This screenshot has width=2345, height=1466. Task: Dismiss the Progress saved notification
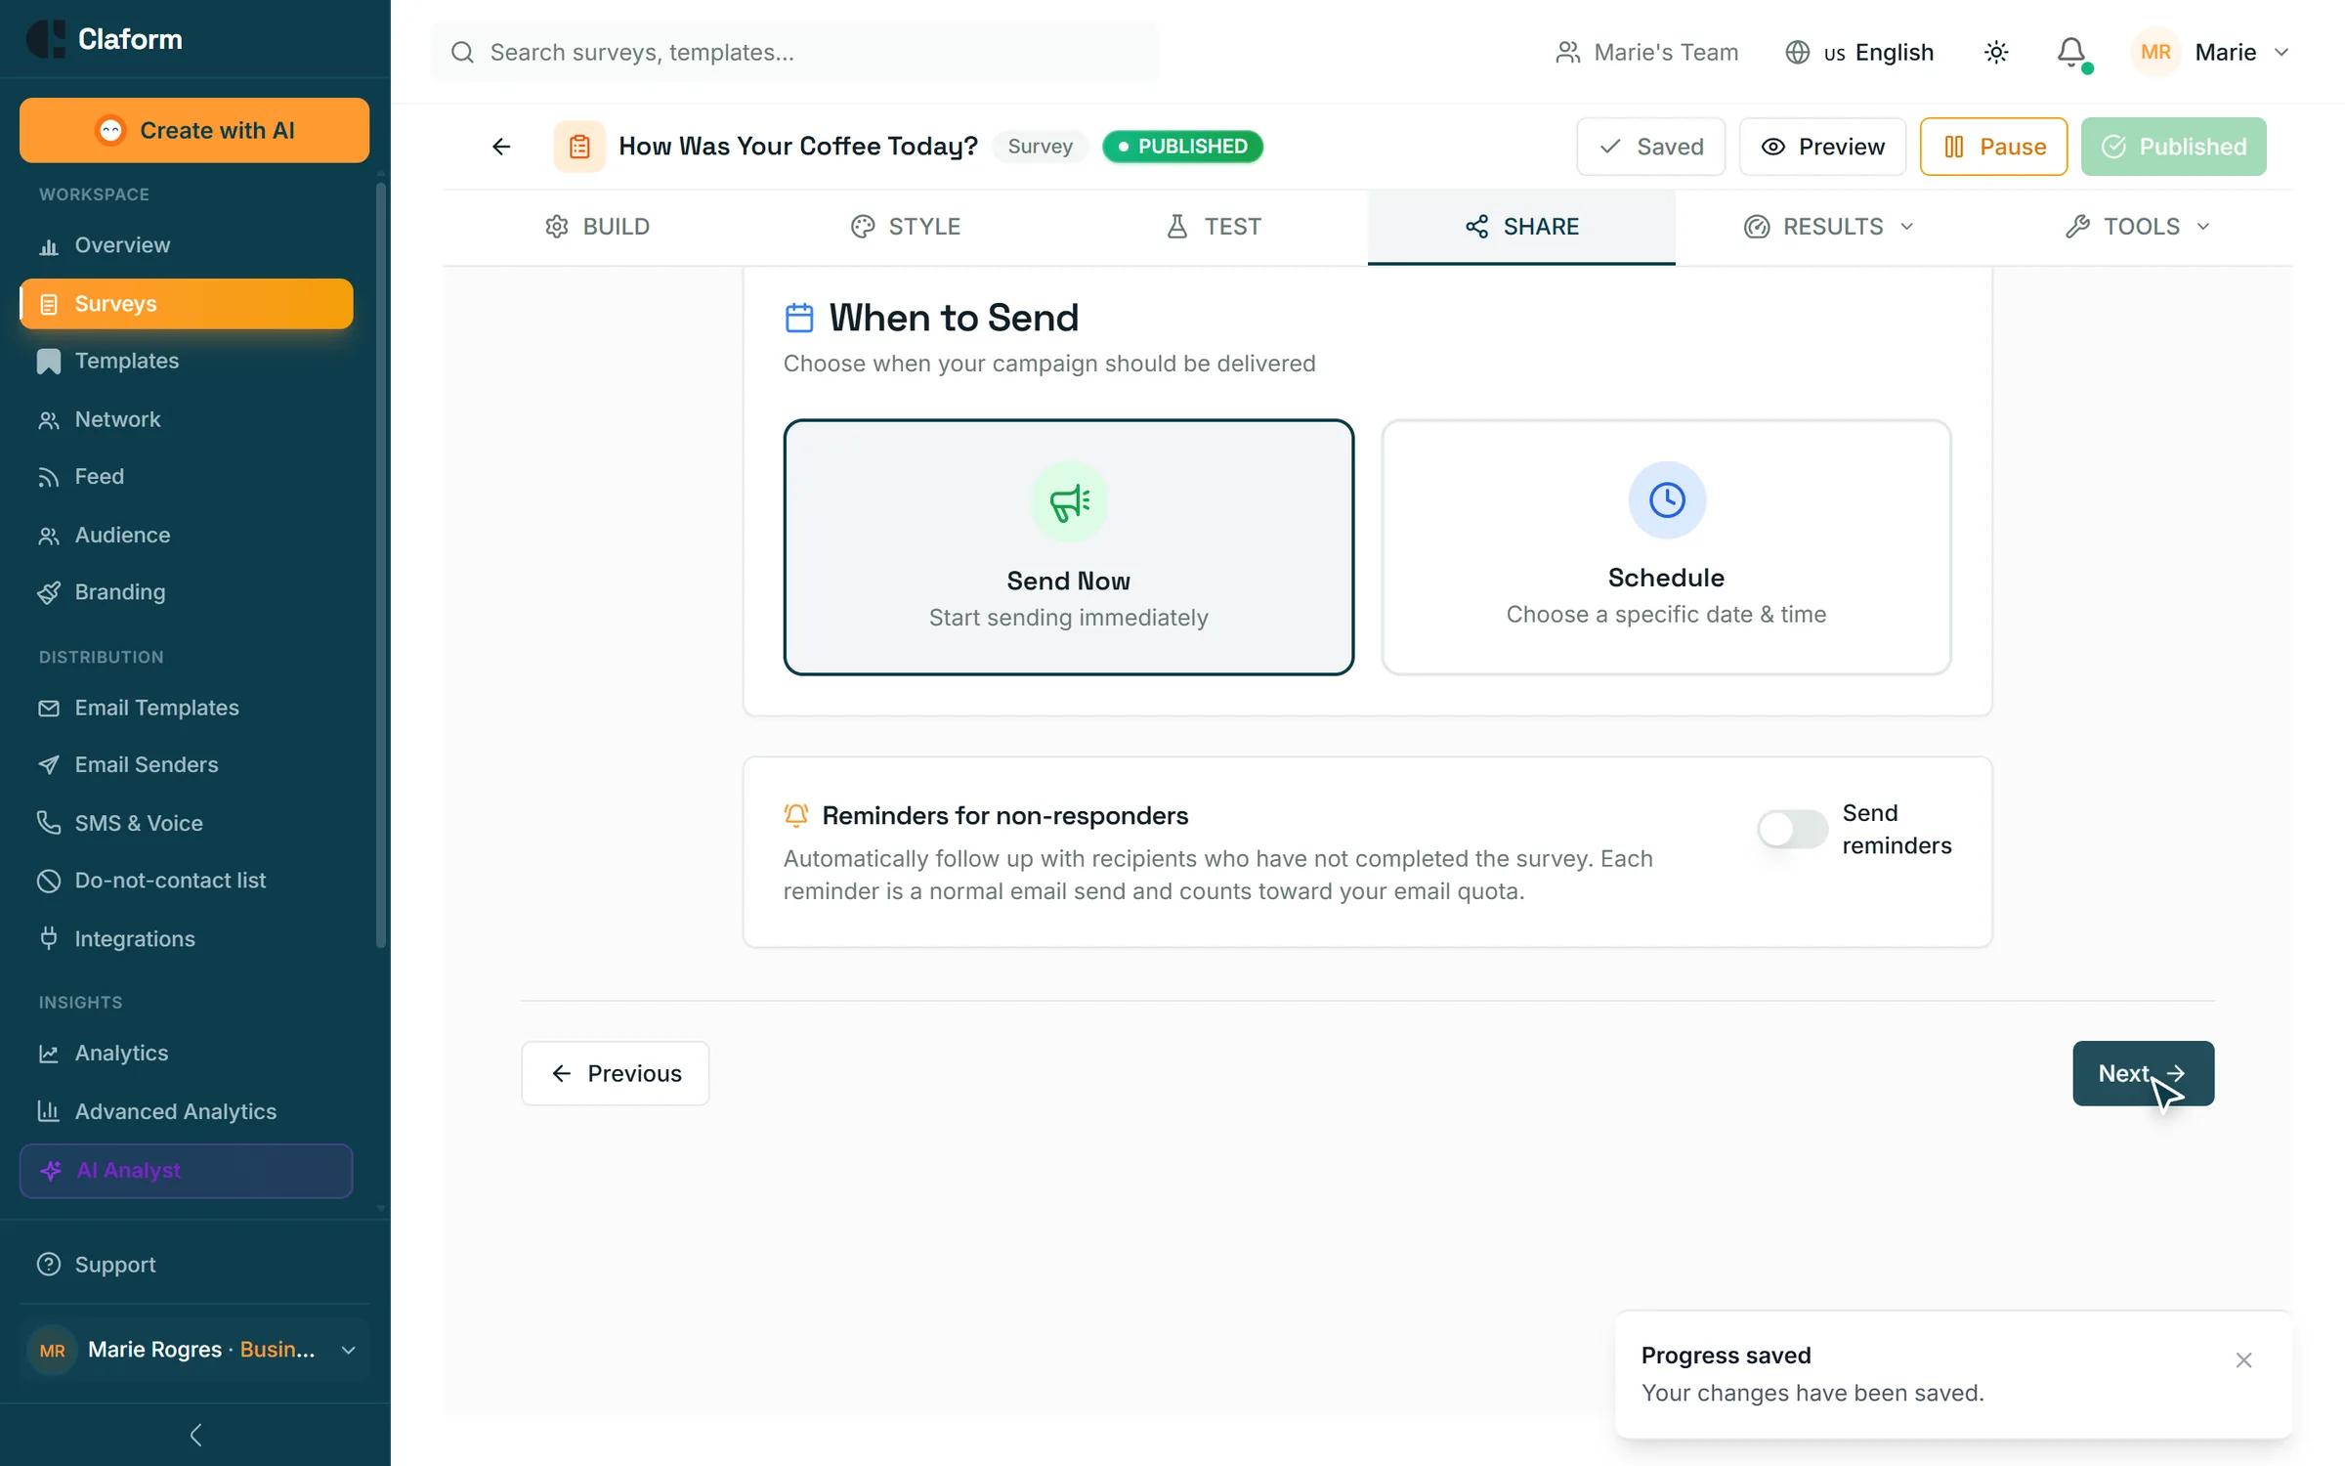2243,1359
